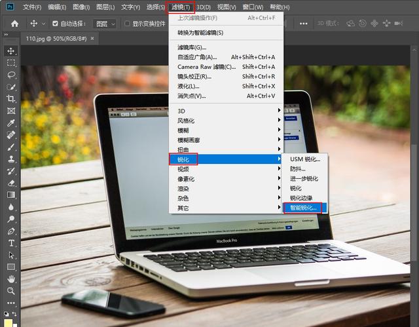Open the 图像(I) menu
This screenshot has height=327, width=419.
point(82,7)
